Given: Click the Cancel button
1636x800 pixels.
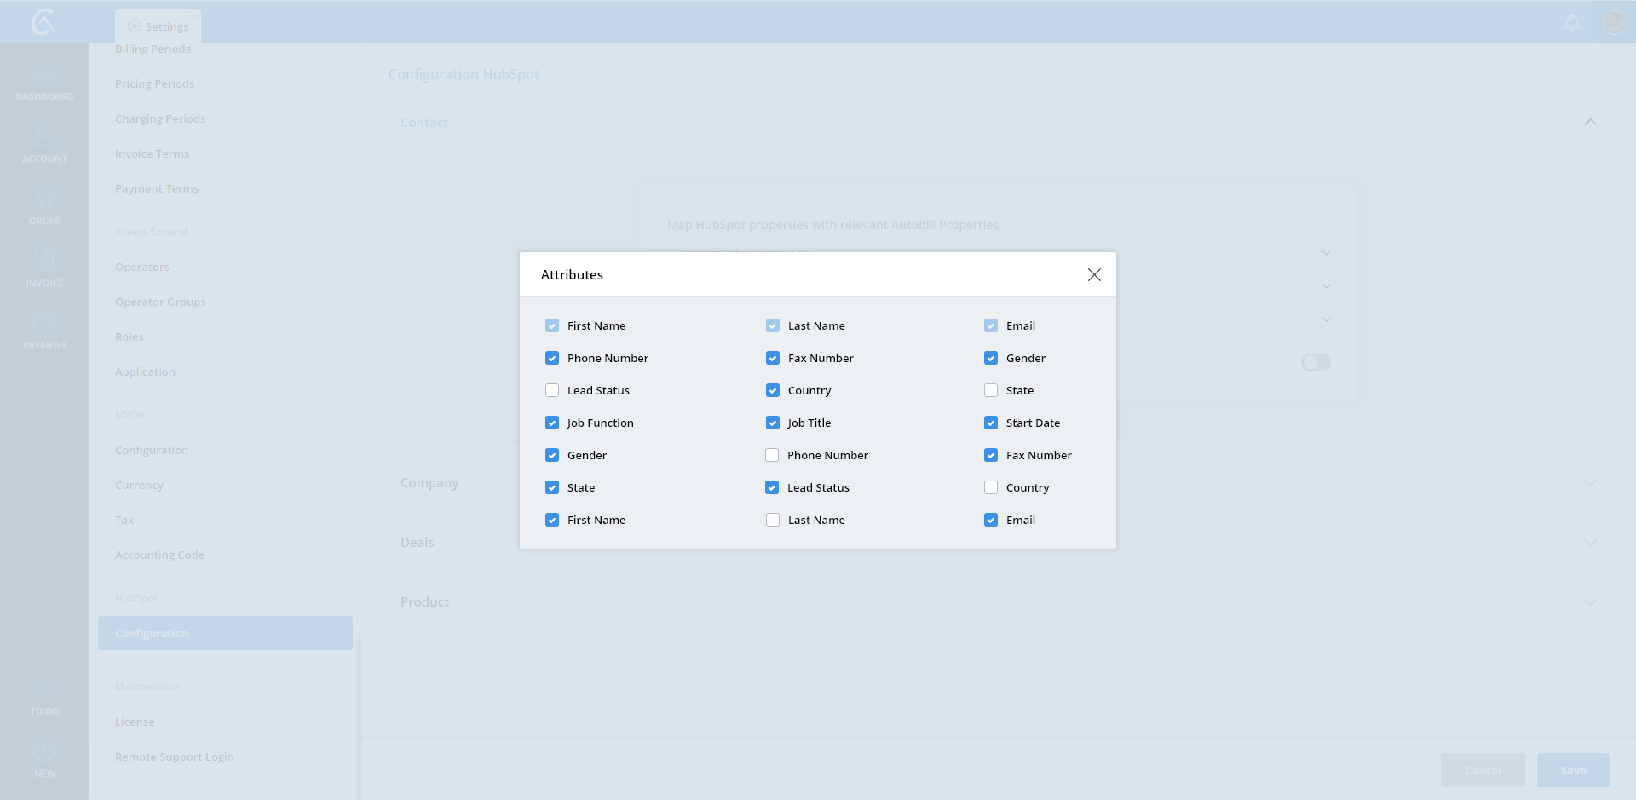Looking at the screenshot, I should (x=1483, y=770).
